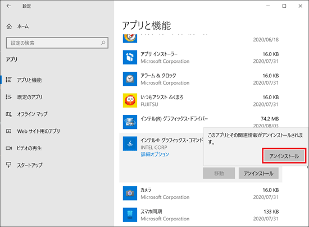This screenshot has width=309, height=227.
Task: Click the compass app icon dated 2020/06/18
Action: (130, 38)
